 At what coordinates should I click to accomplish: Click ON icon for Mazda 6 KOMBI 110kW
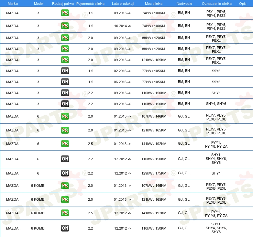pyautogui.click(x=65, y=228)
